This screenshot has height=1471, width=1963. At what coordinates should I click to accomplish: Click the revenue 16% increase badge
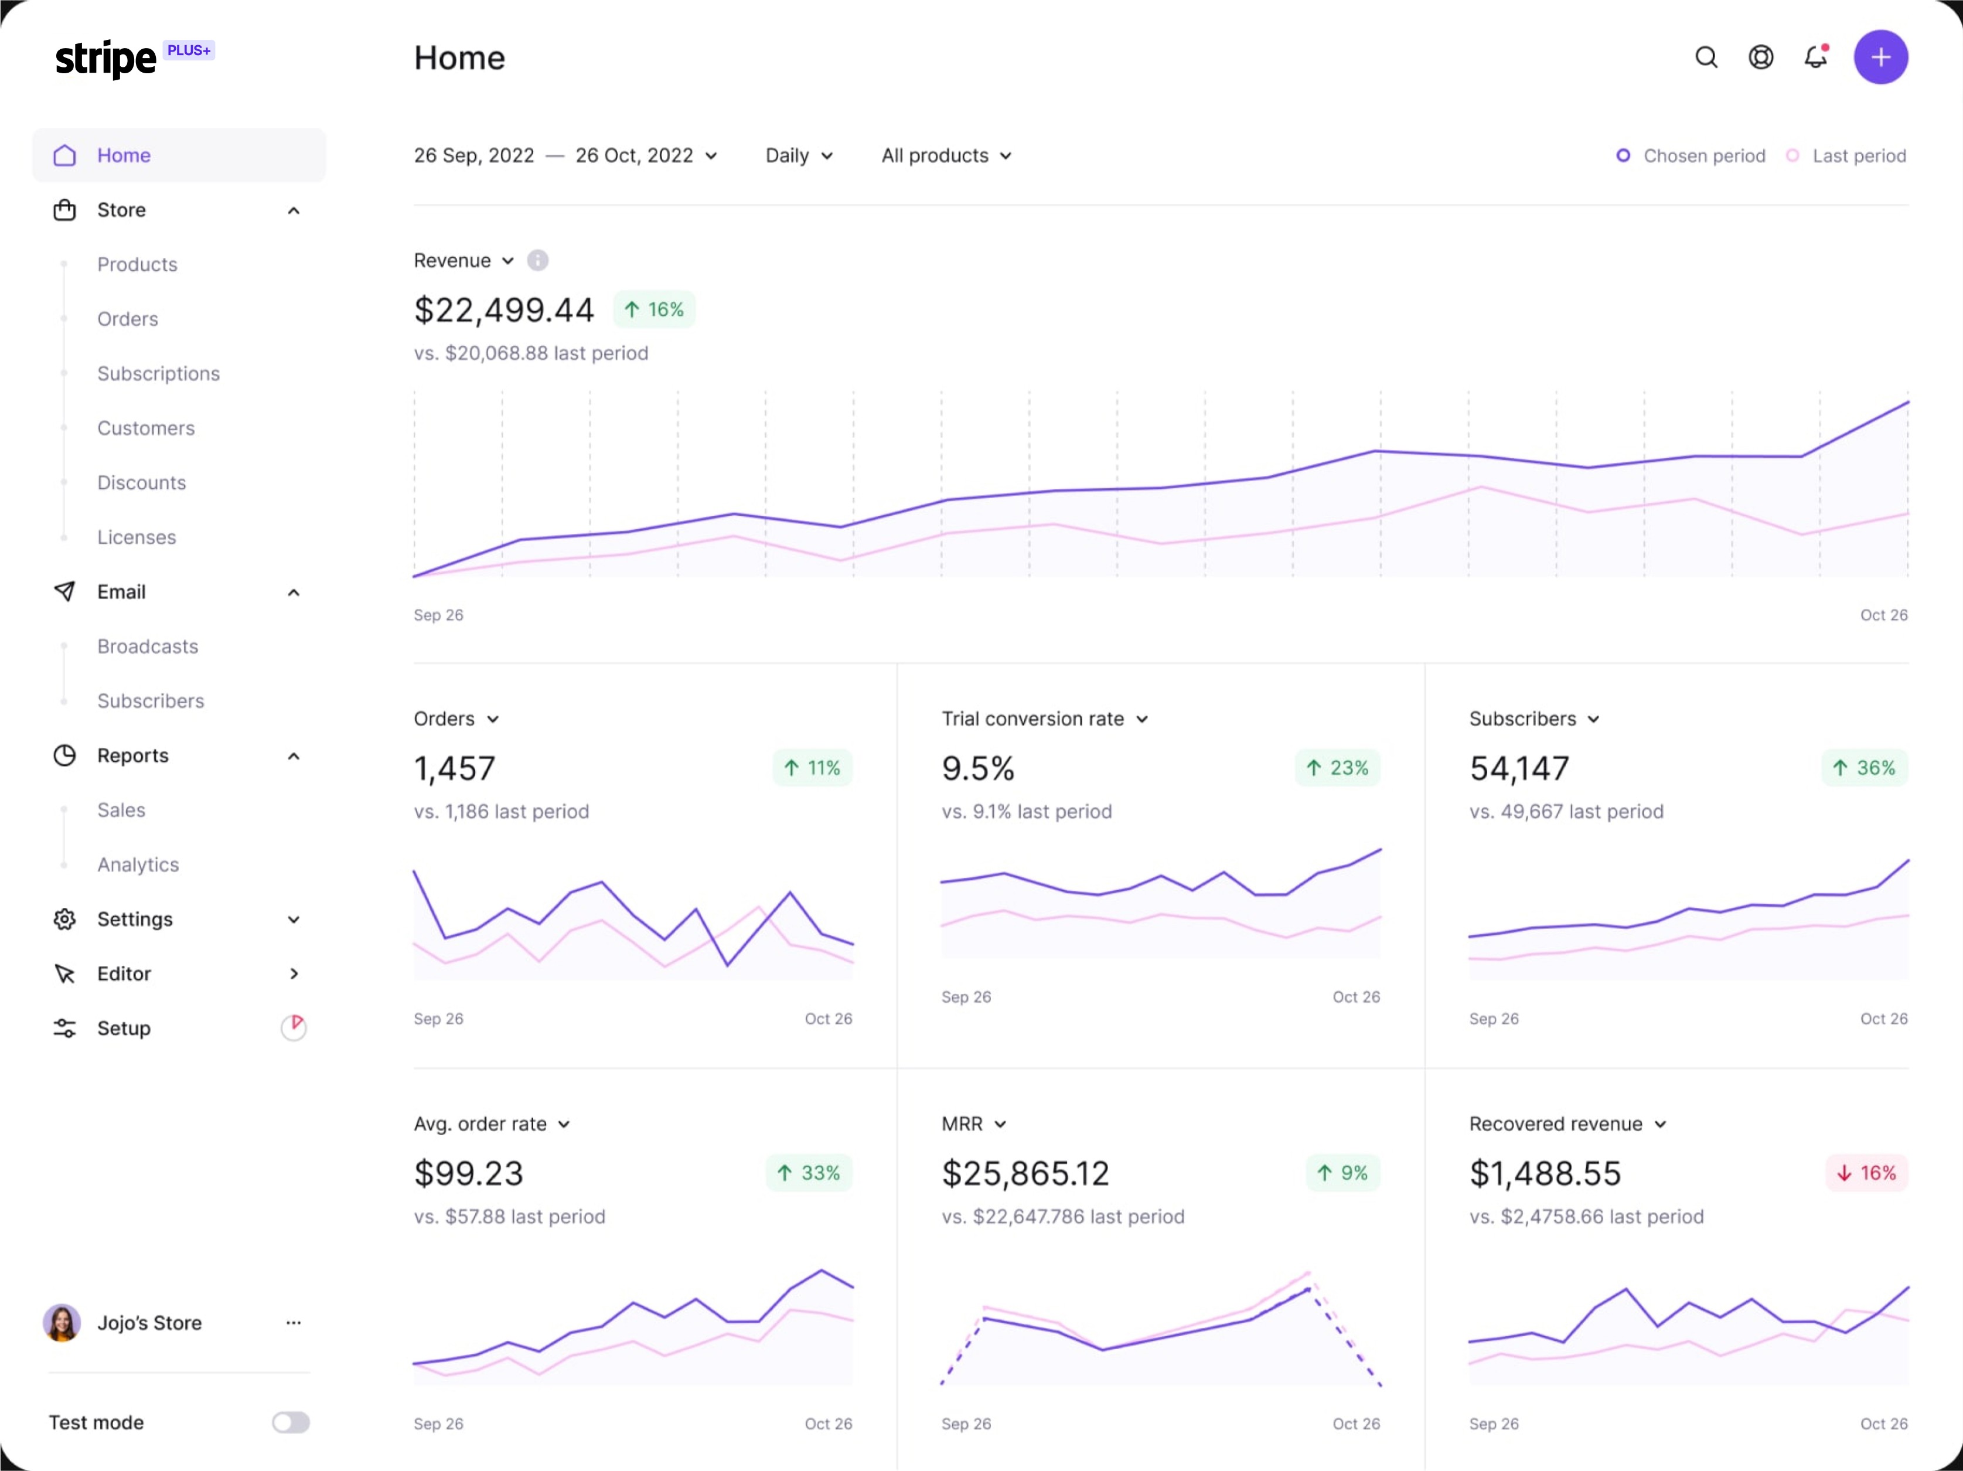click(x=654, y=310)
